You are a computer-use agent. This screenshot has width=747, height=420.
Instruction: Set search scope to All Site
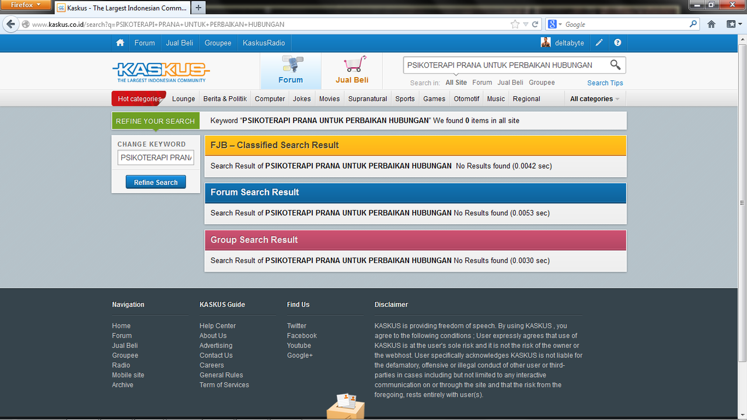tap(456, 82)
